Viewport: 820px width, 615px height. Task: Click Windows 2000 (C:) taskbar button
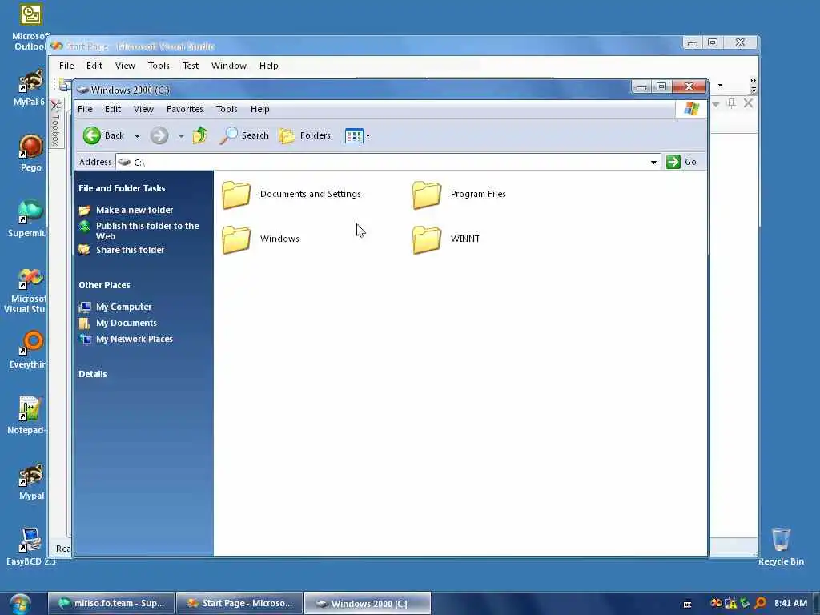click(x=368, y=604)
